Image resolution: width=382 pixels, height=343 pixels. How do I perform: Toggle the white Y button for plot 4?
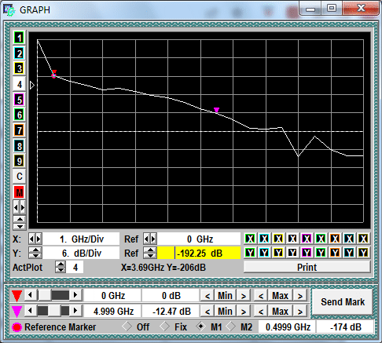tap(292, 253)
